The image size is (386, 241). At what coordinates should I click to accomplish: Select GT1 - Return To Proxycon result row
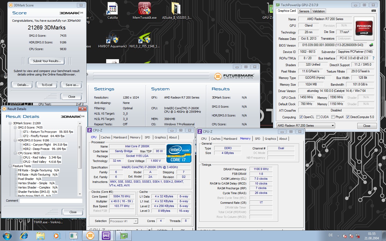coord(48,132)
